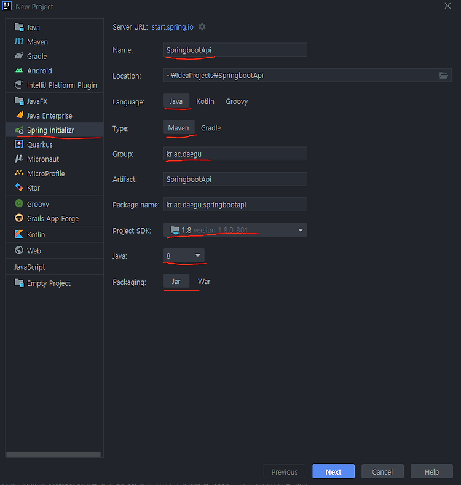Click the Ktor icon
This screenshot has height=485, width=461.
point(19,187)
